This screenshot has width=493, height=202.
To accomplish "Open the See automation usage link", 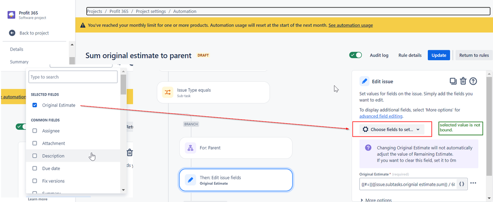I will (350, 25).
